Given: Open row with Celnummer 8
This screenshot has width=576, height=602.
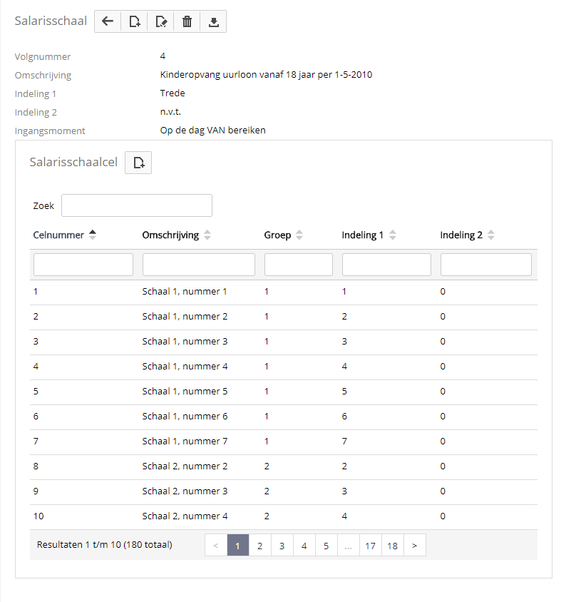Looking at the screenshot, I should coord(36,466).
